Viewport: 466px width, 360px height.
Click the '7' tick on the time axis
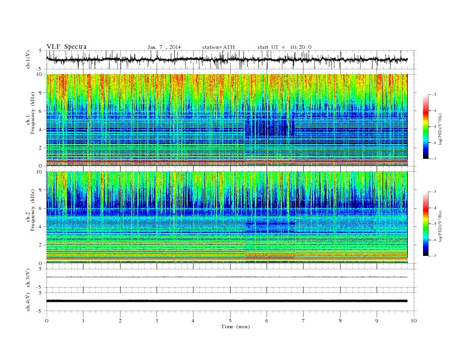point(304,321)
